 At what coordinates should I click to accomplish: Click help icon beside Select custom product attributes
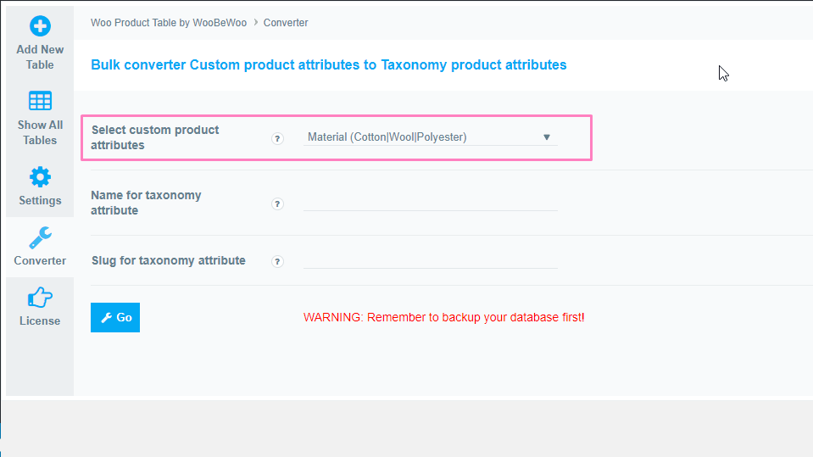277,138
